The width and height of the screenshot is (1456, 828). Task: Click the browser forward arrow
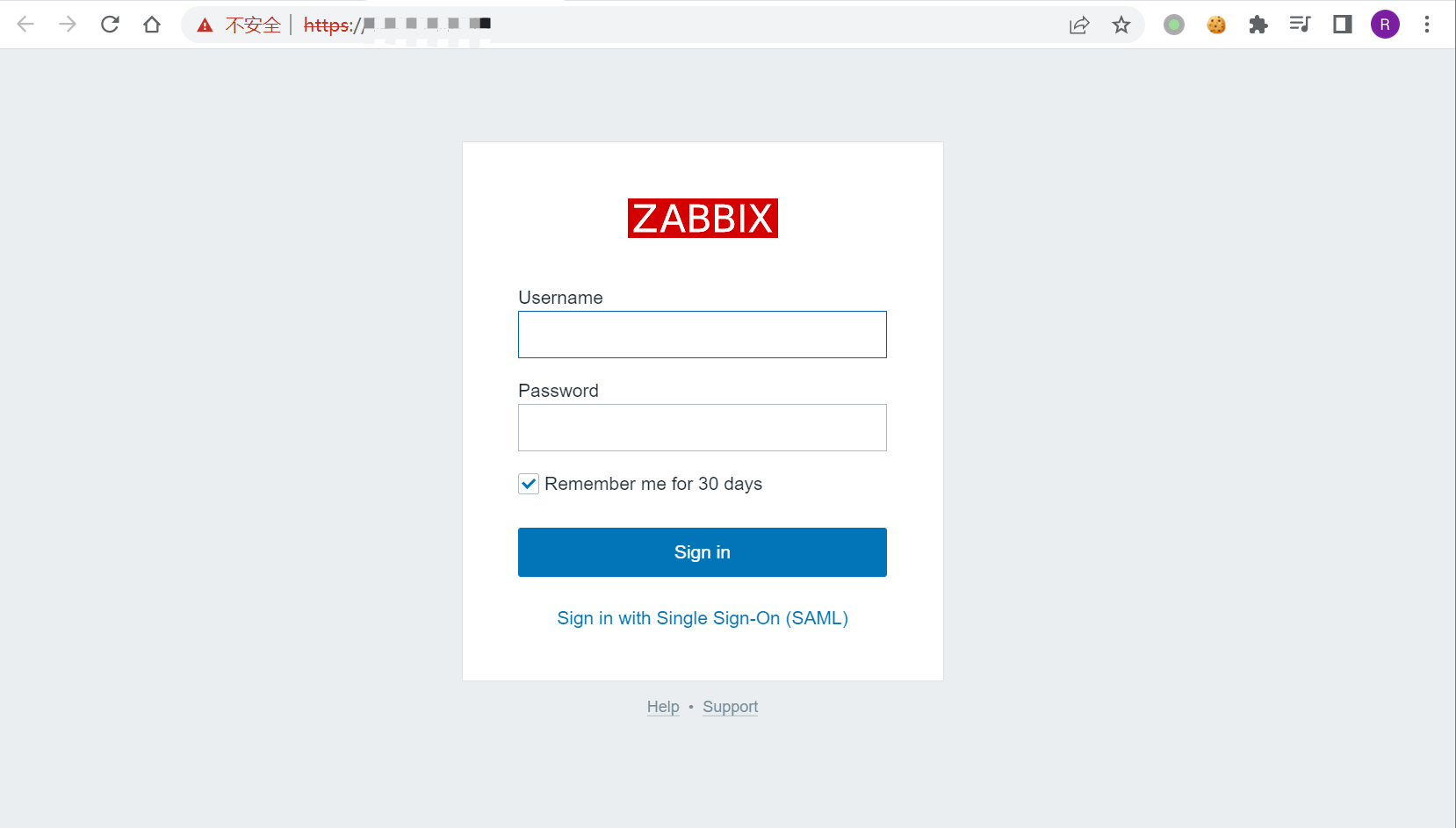coord(68,25)
